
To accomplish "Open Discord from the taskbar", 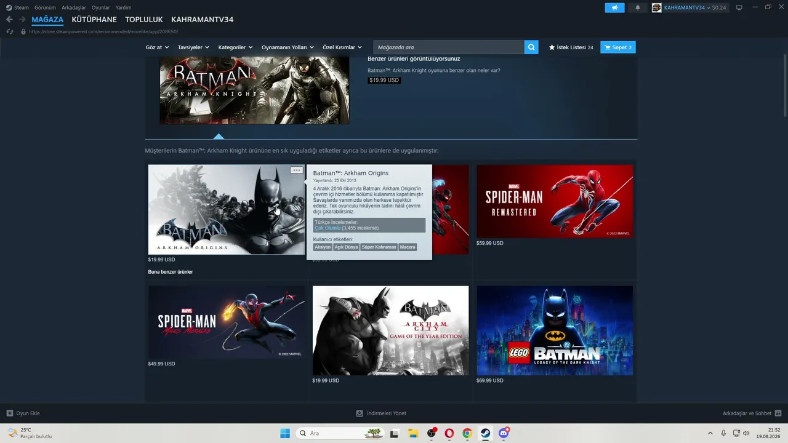I will [504, 433].
